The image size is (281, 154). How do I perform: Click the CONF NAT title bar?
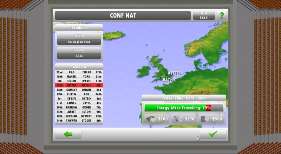tap(122, 15)
